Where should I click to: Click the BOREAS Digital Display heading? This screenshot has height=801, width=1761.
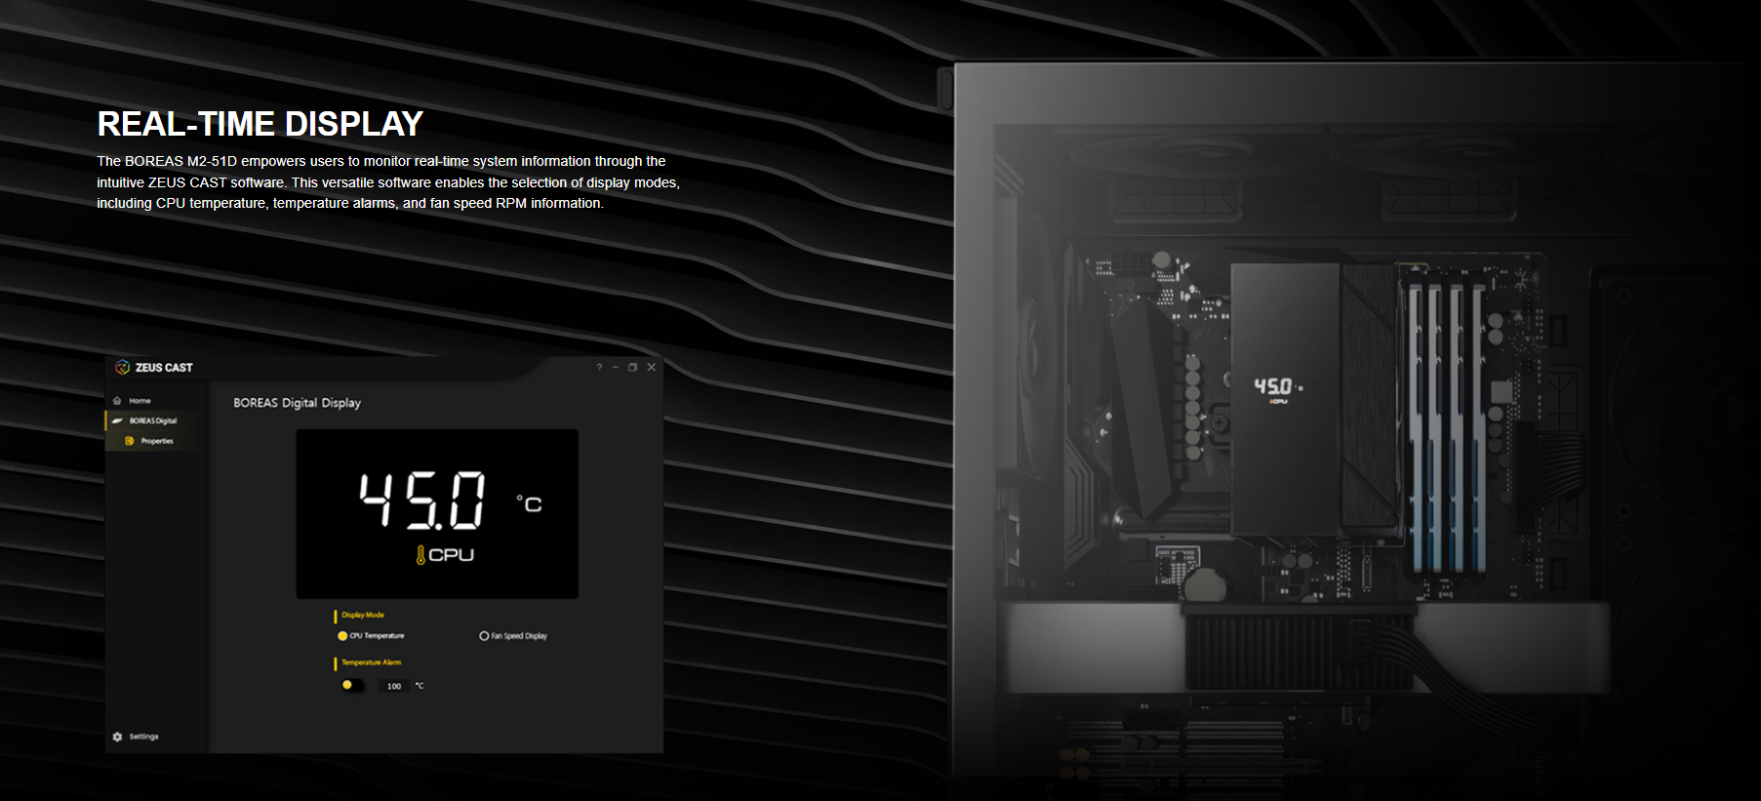point(297,403)
